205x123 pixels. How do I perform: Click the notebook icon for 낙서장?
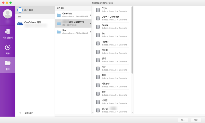pos(98,102)
